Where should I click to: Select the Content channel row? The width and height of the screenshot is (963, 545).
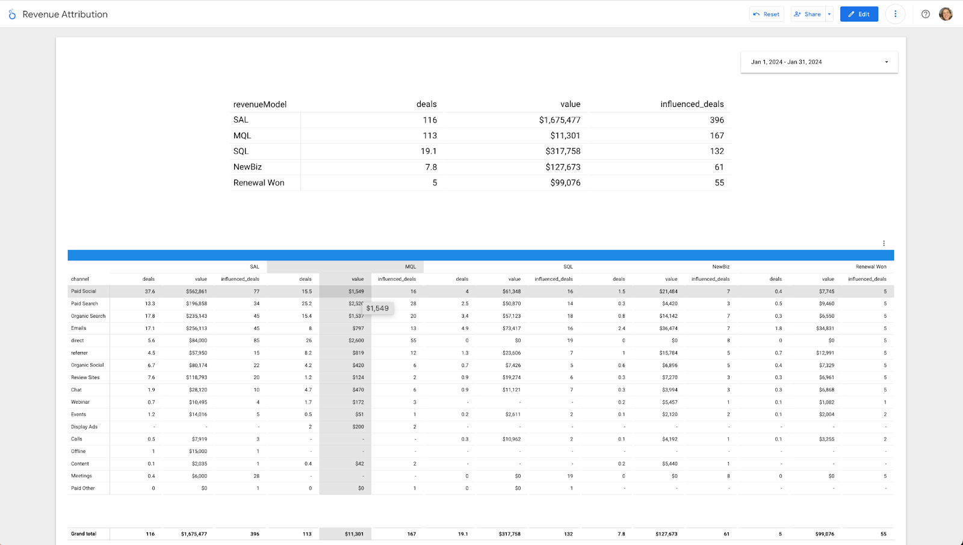481,464
